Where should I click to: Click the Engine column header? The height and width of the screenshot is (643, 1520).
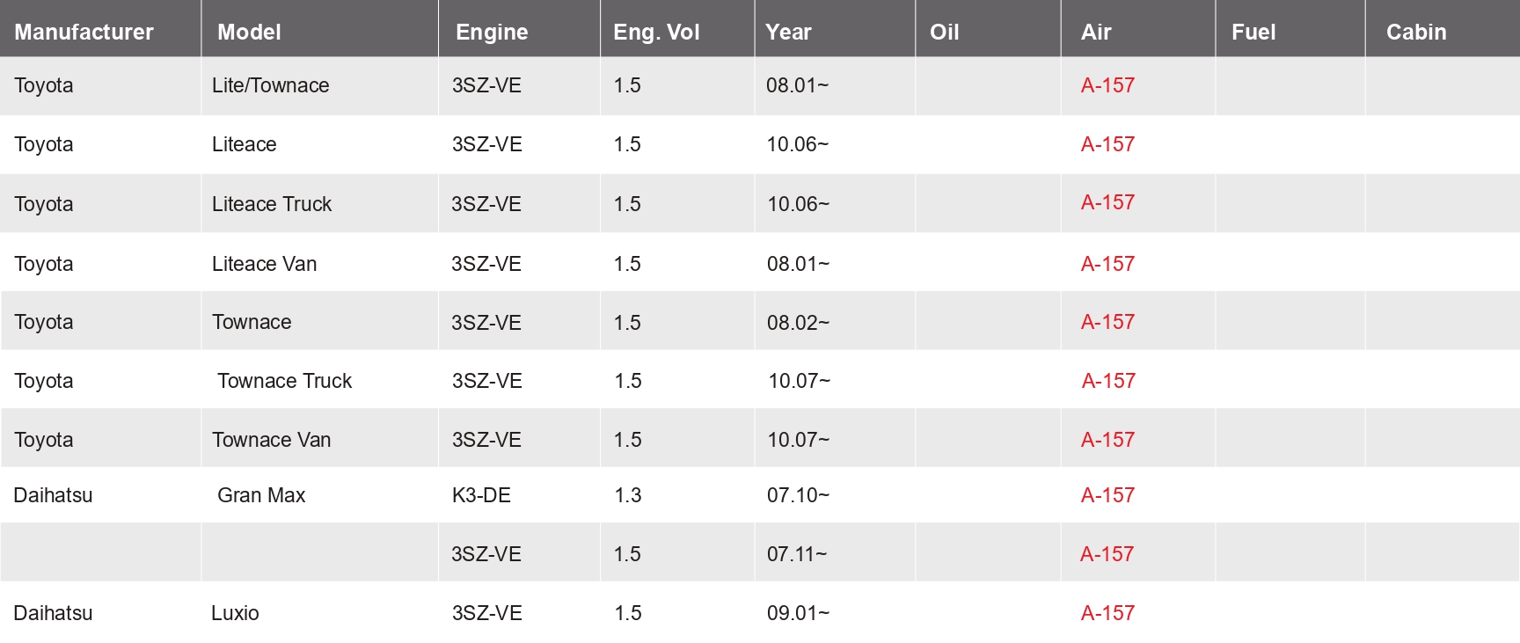point(492,33)
